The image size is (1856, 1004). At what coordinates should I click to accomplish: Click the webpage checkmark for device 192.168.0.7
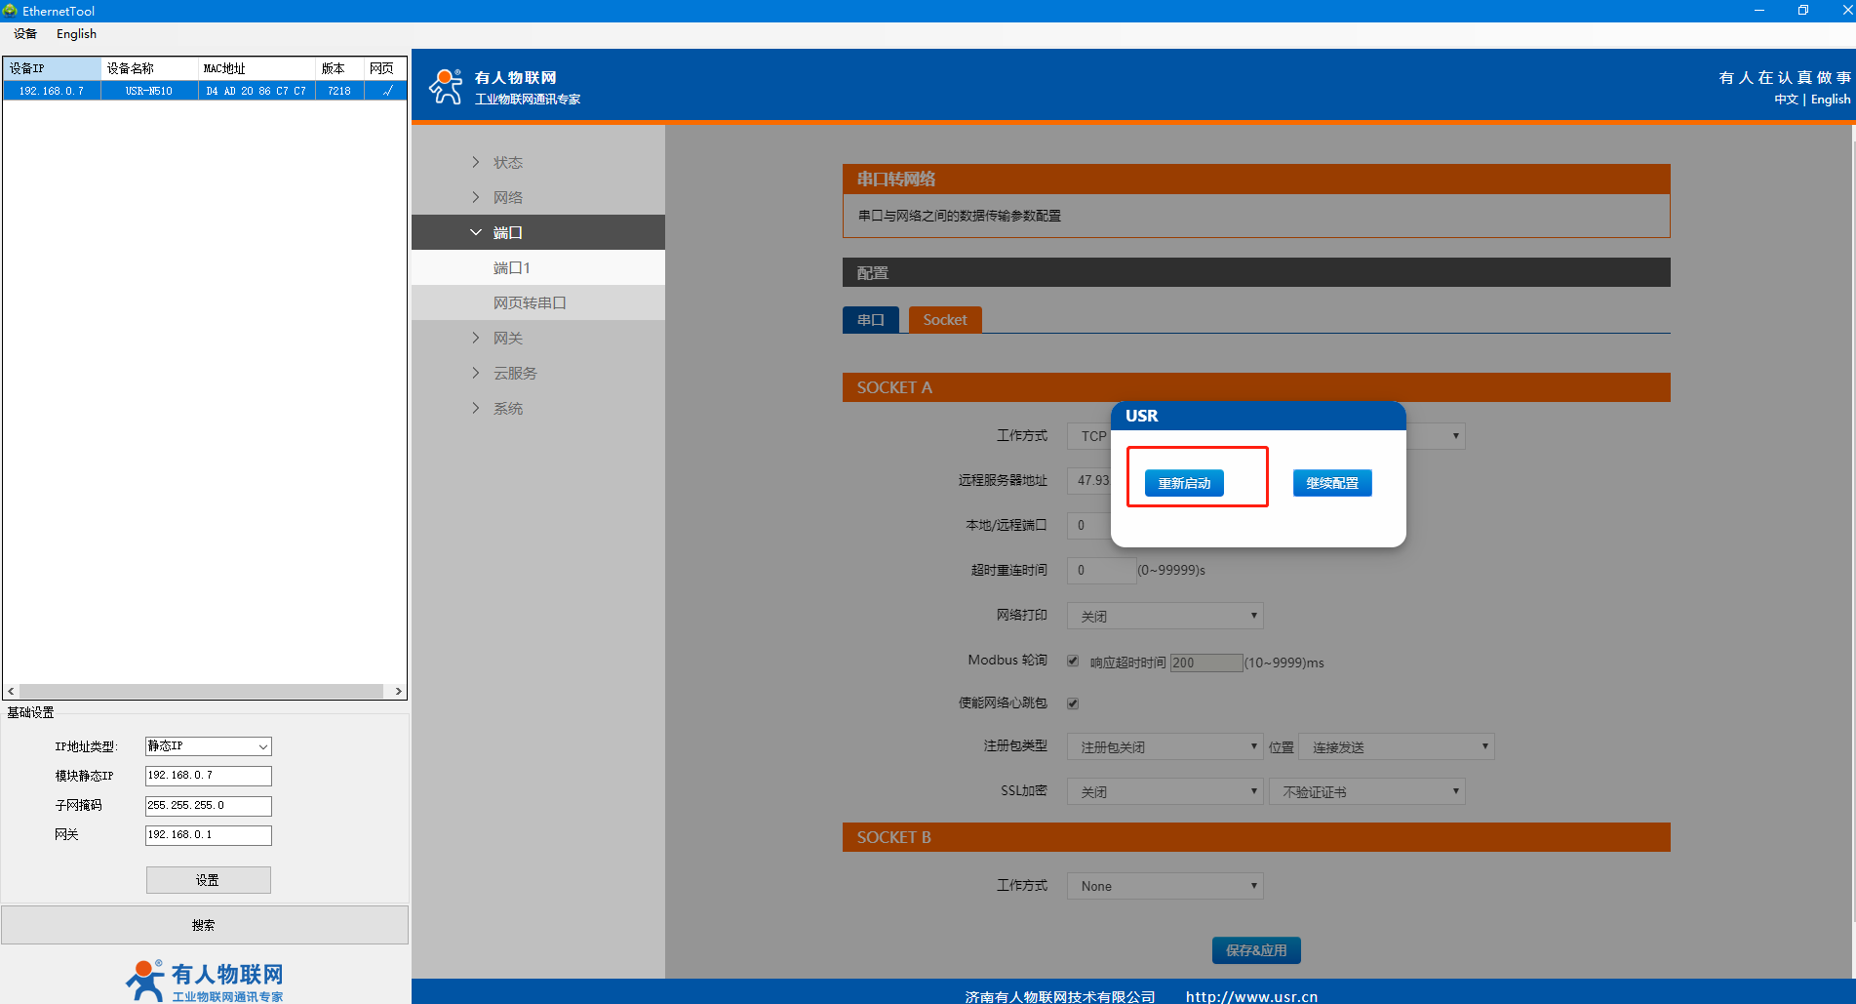386,91
